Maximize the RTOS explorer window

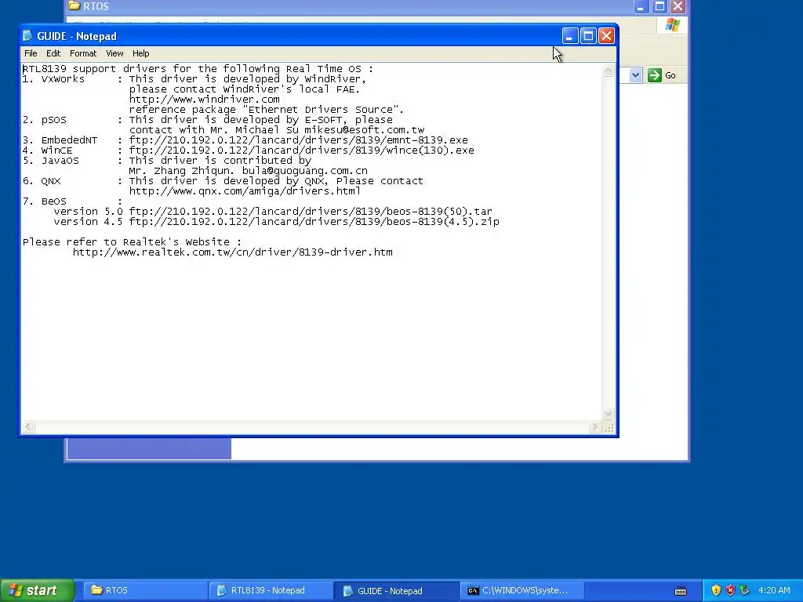(659, 6)
